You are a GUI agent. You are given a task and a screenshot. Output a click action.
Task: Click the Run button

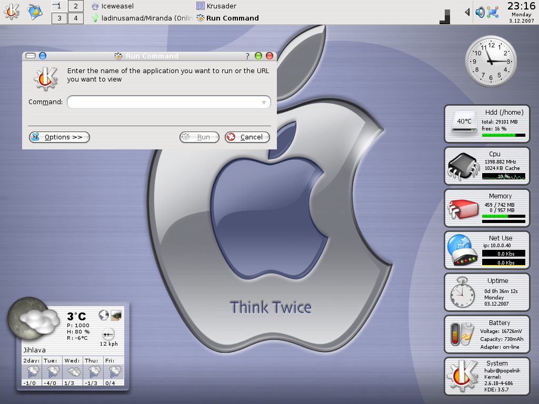coord(199,137)
